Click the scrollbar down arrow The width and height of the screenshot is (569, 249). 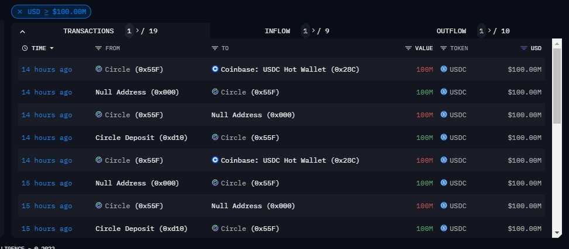tap(557, 233)
